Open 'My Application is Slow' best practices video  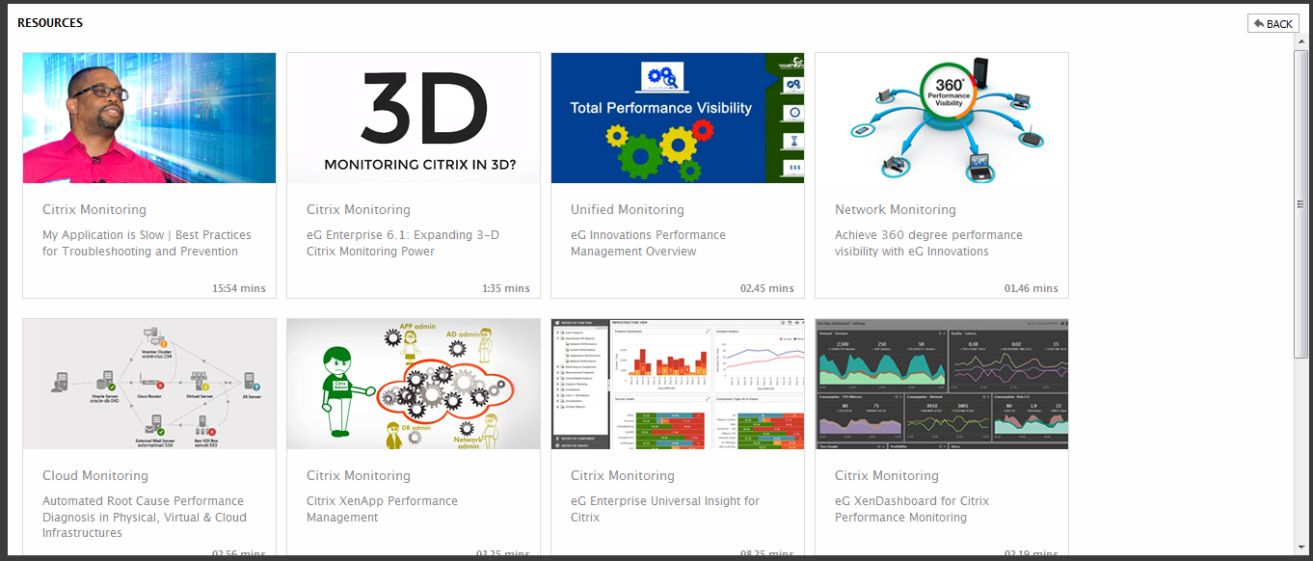[x=147, y=243]
